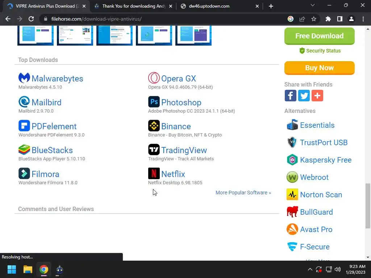
Task: Show hidden system tray icons chevron
Action: [310, 269]
